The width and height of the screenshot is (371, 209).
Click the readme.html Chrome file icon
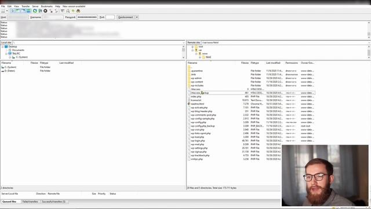tap(189, 104)
